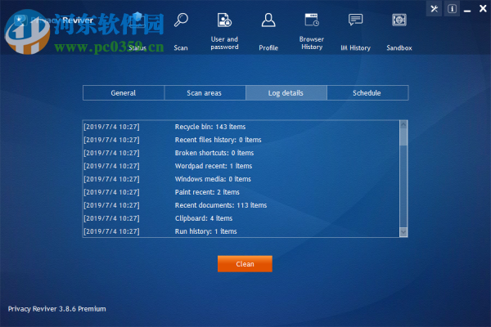Close the Privacy Reviver window
Image resolution: width=491 pixels, height=327 pixels.
coord(483,9)
